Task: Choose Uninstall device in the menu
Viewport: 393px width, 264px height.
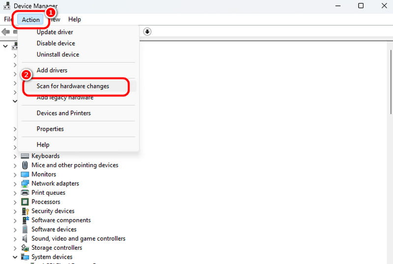Action: point(57,55)
